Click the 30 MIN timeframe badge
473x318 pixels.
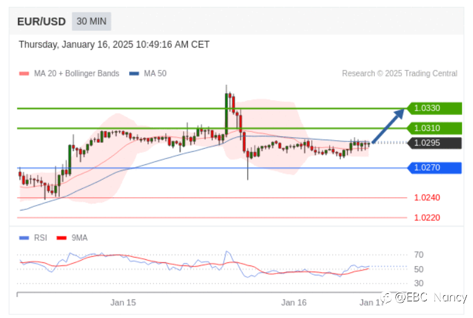pyautogui.click(x=91, y=22)
